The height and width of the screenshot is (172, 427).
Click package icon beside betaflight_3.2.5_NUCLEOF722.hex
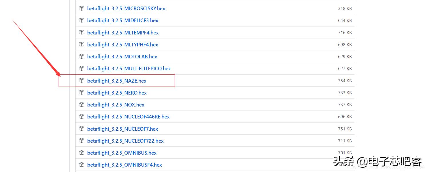click(x=82, y=141)
